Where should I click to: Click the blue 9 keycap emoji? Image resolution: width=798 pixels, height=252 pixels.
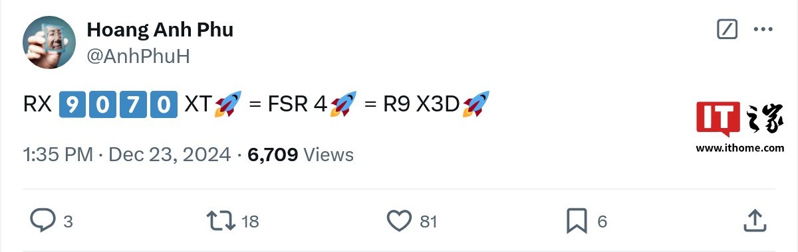[72, 104]
